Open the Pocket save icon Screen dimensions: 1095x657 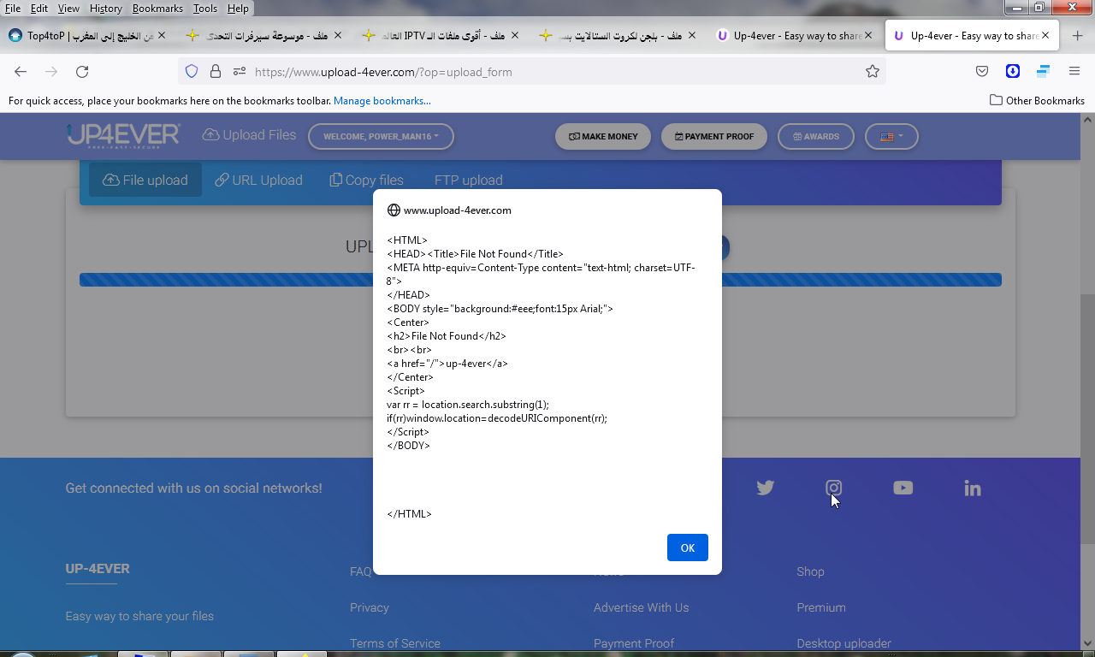(x=982, y=72)
